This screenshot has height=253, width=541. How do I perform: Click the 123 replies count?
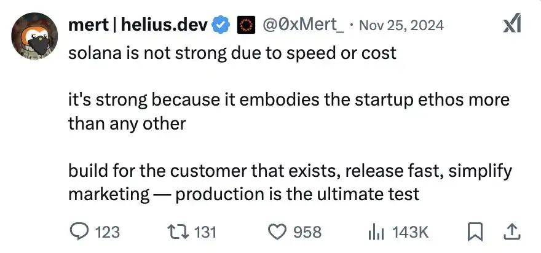pos(108,232)
